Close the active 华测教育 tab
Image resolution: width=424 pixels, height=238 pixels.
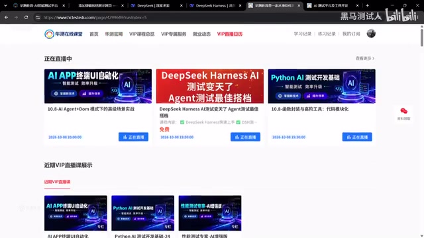point(299,5)
